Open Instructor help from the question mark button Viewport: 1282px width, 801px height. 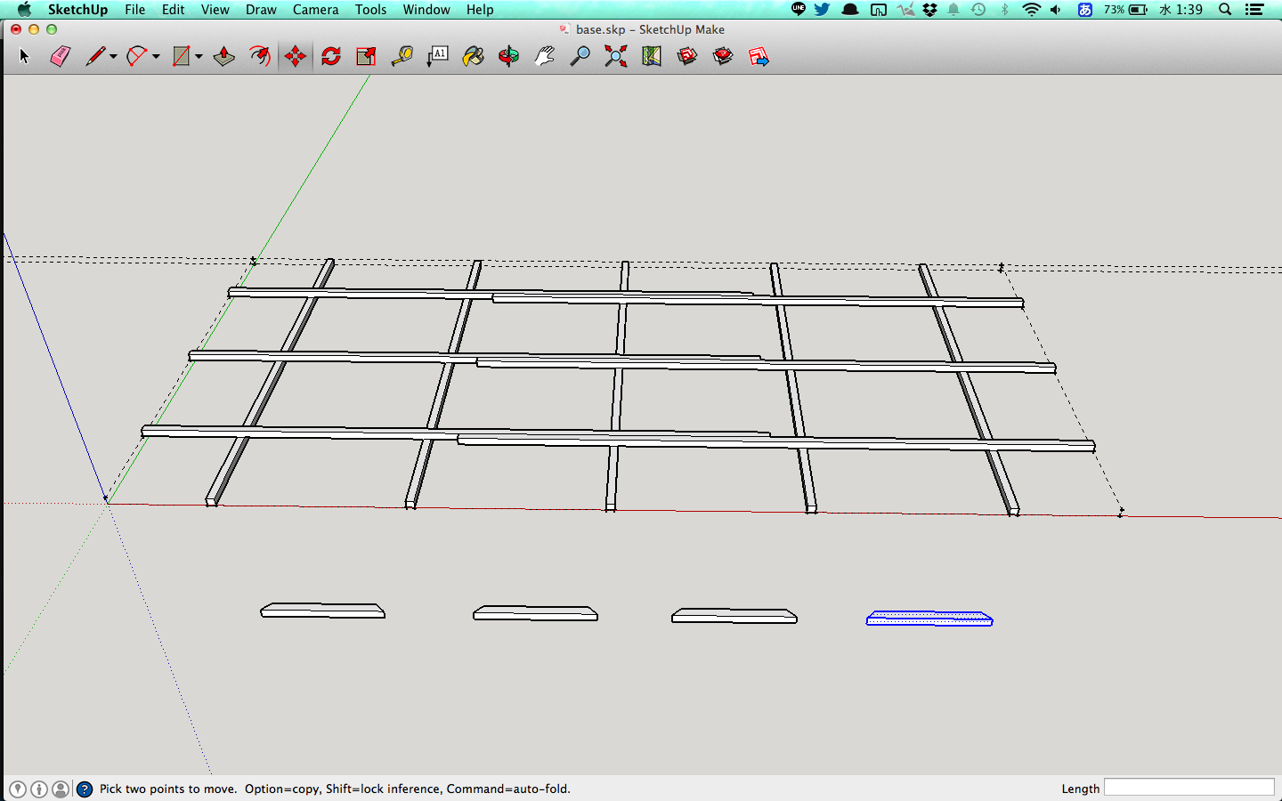point(85,789)
